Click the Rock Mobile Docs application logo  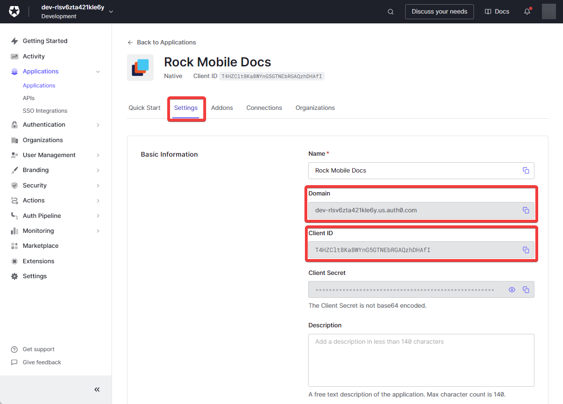point(140,68)
